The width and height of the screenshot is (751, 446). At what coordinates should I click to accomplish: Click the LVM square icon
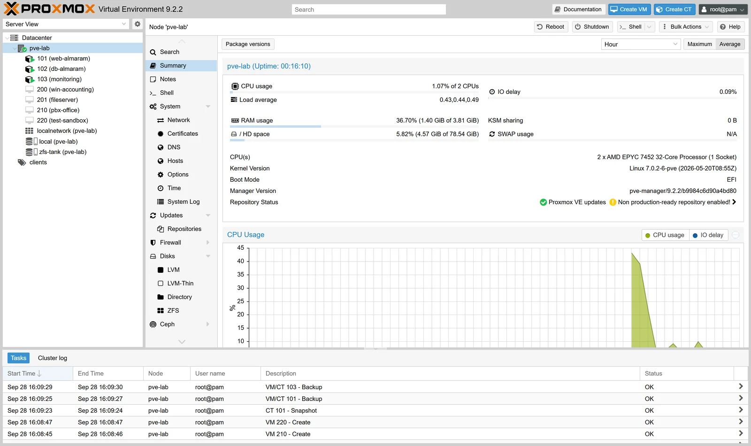[x=161, y=270]
